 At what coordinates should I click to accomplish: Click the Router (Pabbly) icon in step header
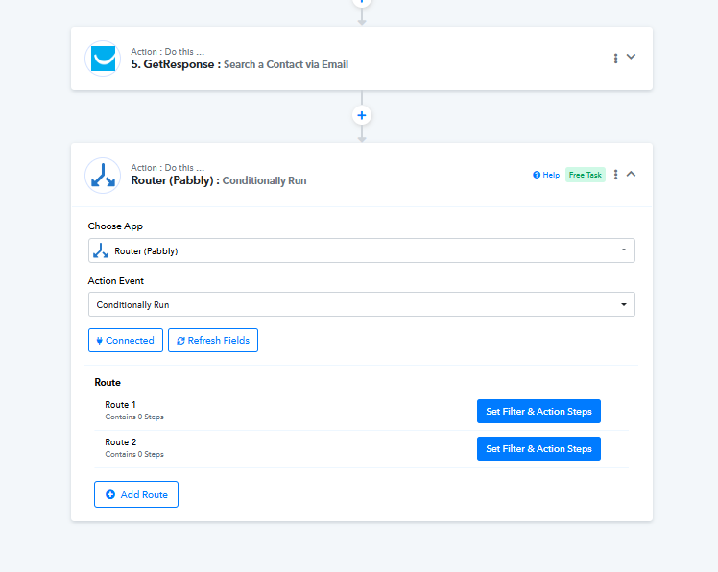[103, 175]
